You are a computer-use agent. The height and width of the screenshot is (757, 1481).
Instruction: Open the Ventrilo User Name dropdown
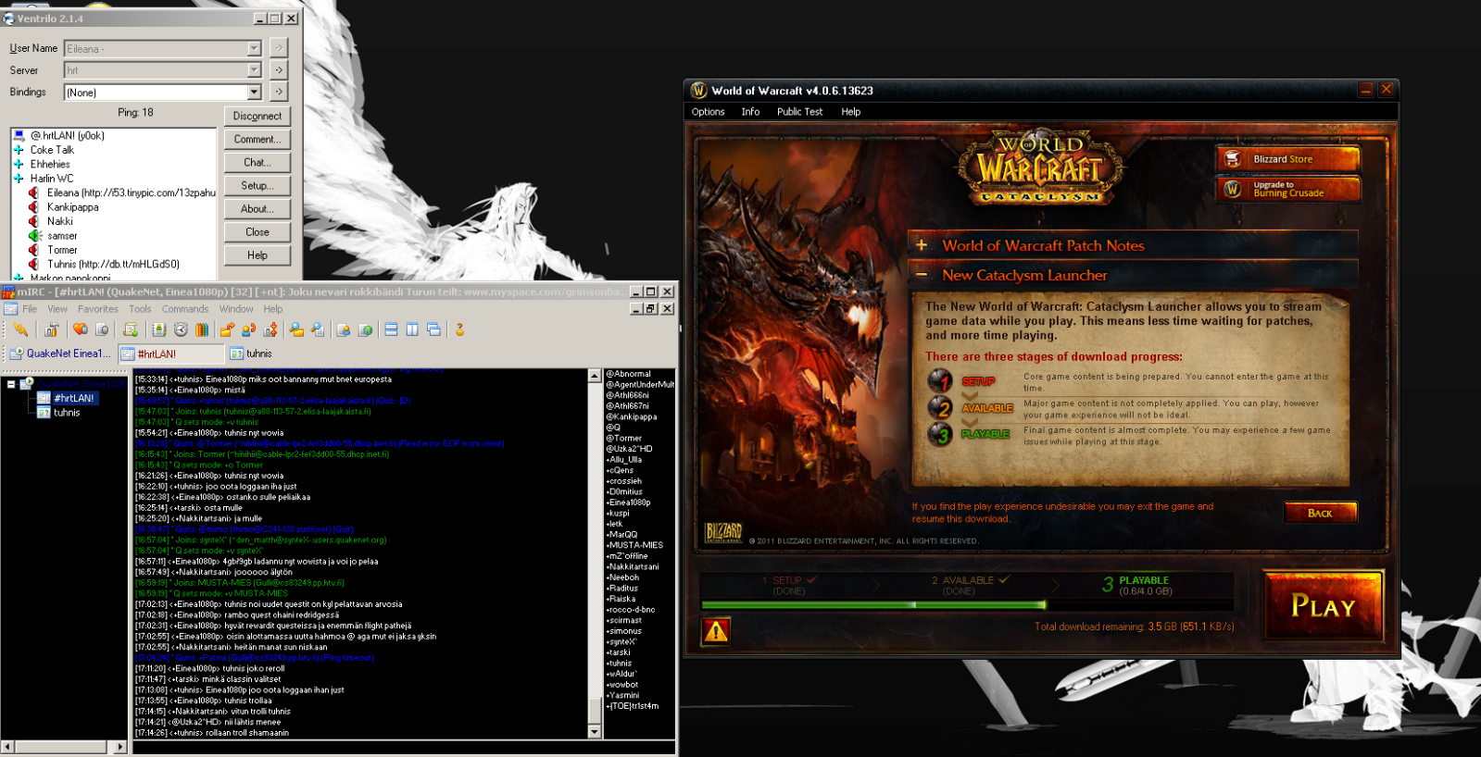(x=254, y=48)
